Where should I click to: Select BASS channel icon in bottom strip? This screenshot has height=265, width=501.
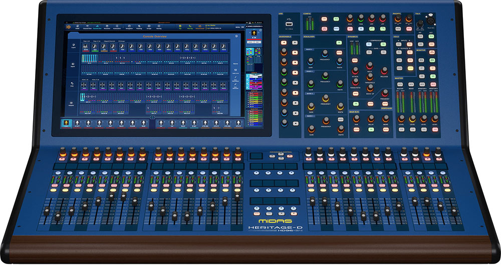coord(183,123)
